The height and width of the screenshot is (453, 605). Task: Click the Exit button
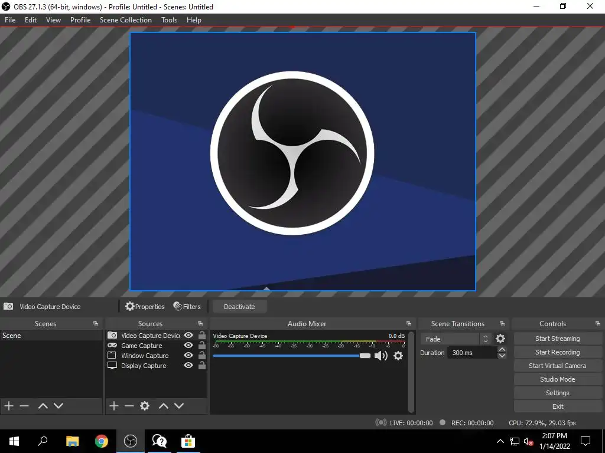(558, 406)
